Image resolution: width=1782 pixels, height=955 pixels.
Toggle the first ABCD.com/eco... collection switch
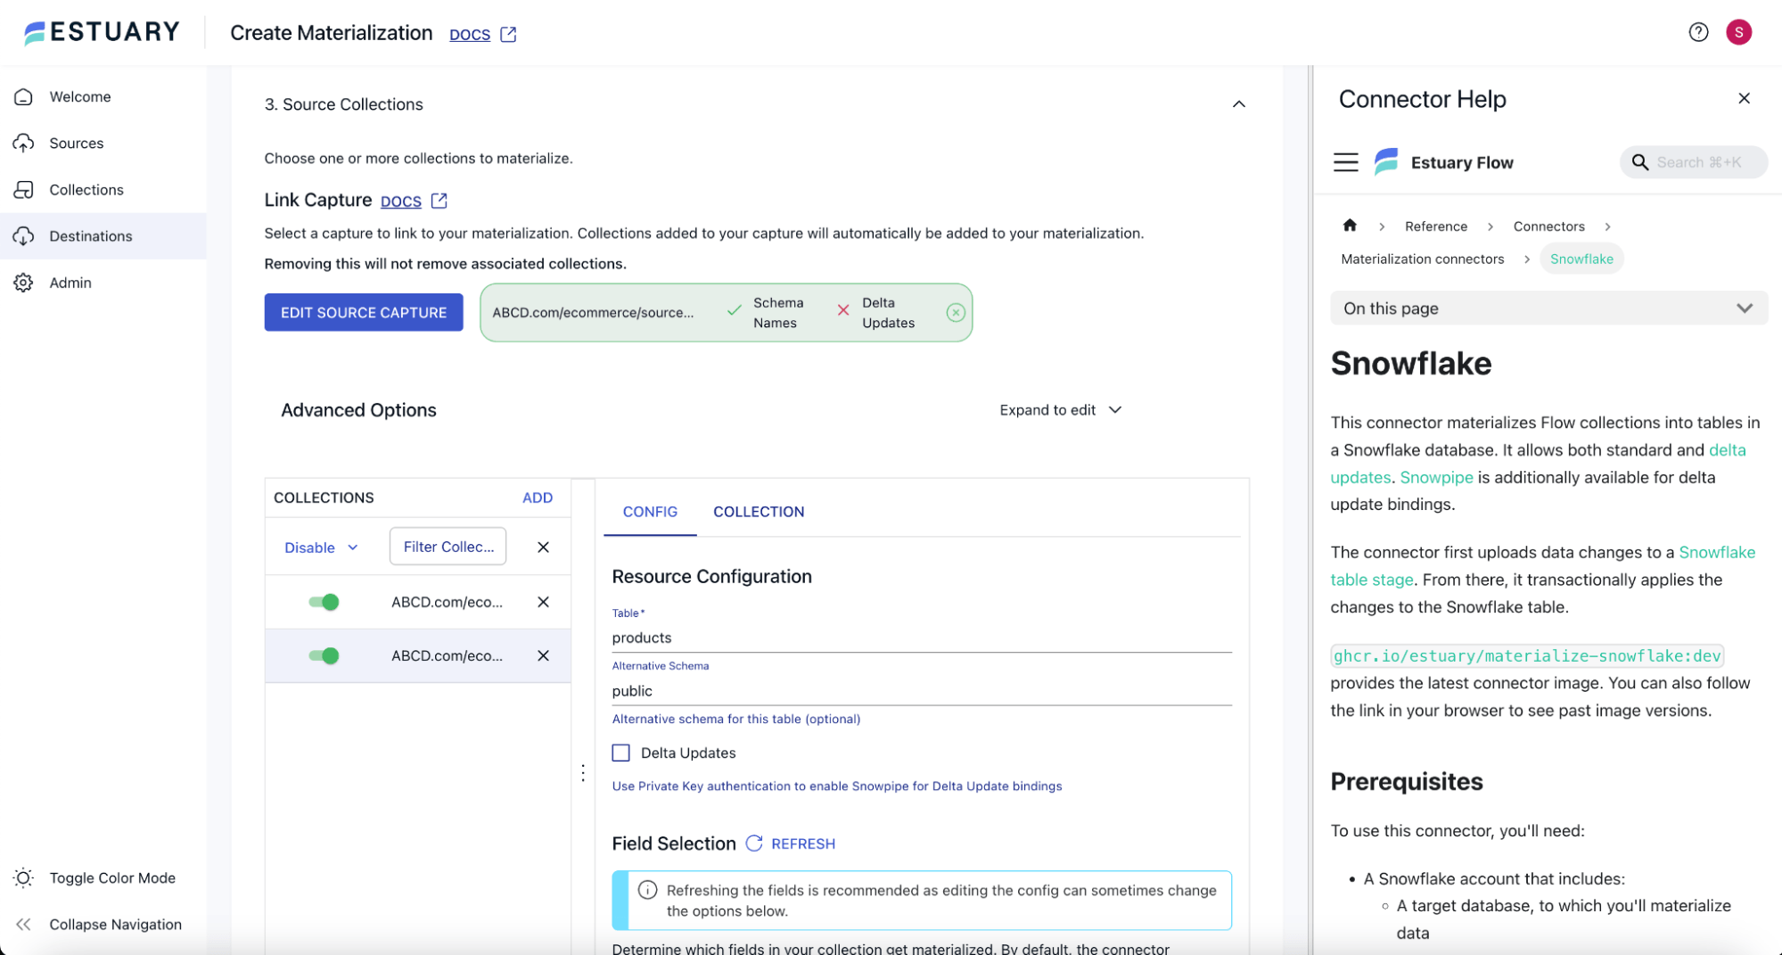click(324, 602)
